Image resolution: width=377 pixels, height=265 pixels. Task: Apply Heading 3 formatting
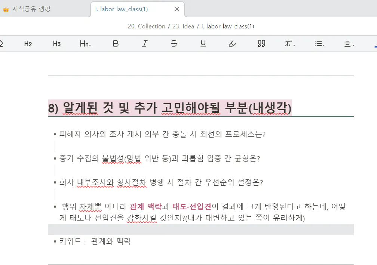tap(56, 43)
